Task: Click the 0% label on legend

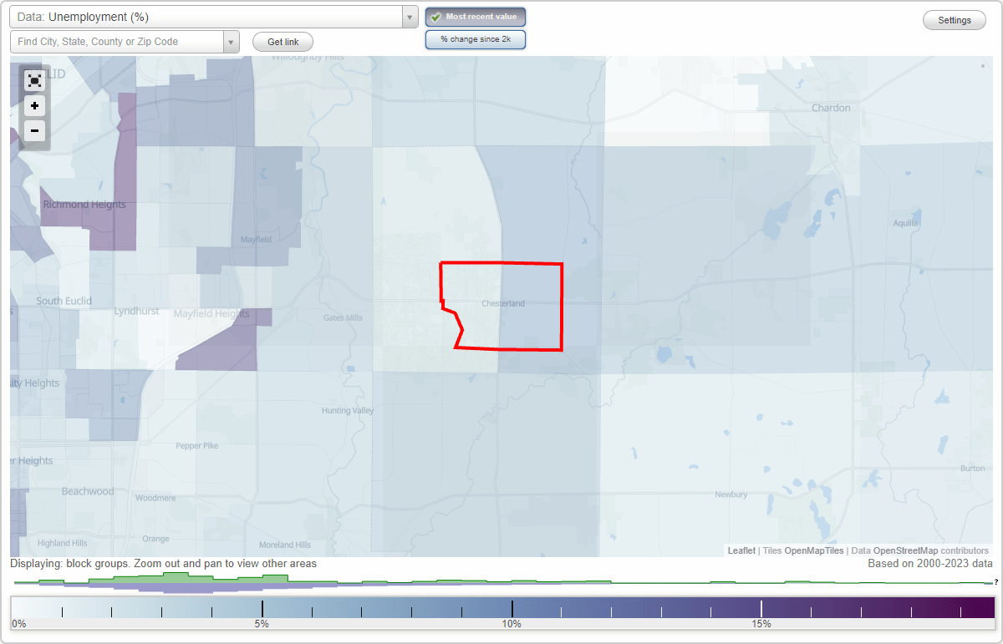Action: 18,624
